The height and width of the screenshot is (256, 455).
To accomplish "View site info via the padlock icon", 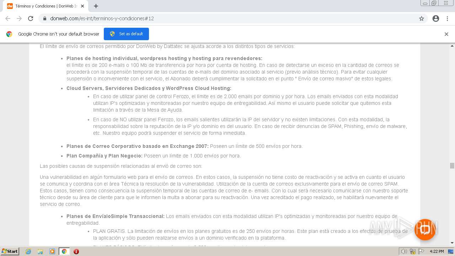I will 45,18.
